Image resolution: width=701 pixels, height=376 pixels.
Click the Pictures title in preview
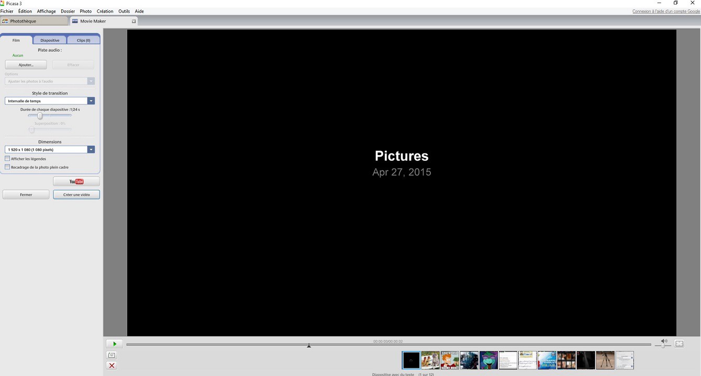point(402,156)
